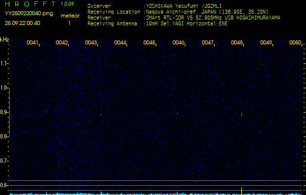Viewport: 306px width, 195px height.
Task: Click the observer name YOSHIKAWA Yasufumi /JG2MLI
Action: pos(184,6)
